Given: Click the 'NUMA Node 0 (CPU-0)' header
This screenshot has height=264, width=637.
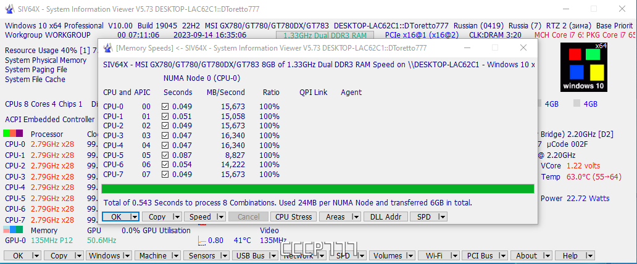Looking at the screenshot, I should click(x=202, y=78).
